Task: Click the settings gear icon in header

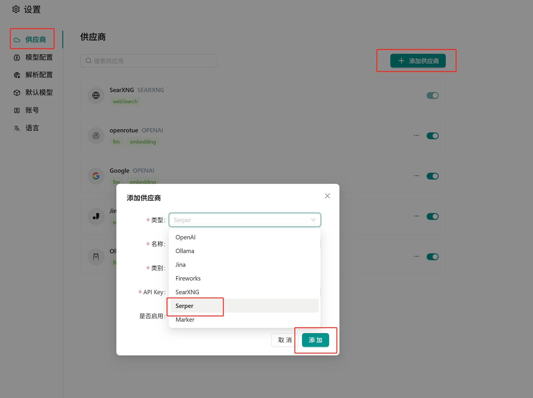Action: pos(16,9)
